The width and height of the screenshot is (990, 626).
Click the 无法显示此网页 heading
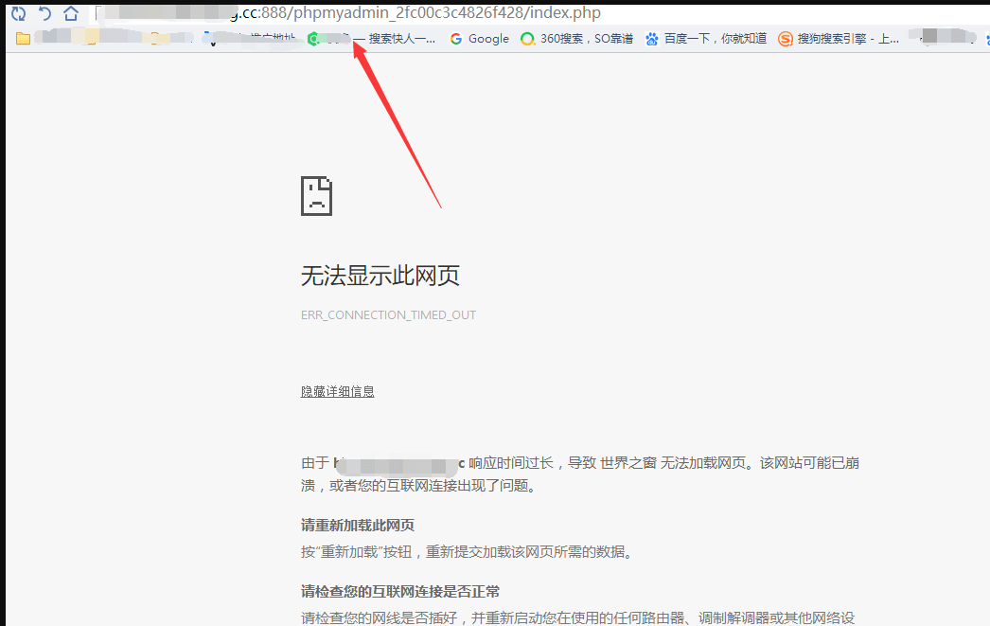(x=380, y=276)
